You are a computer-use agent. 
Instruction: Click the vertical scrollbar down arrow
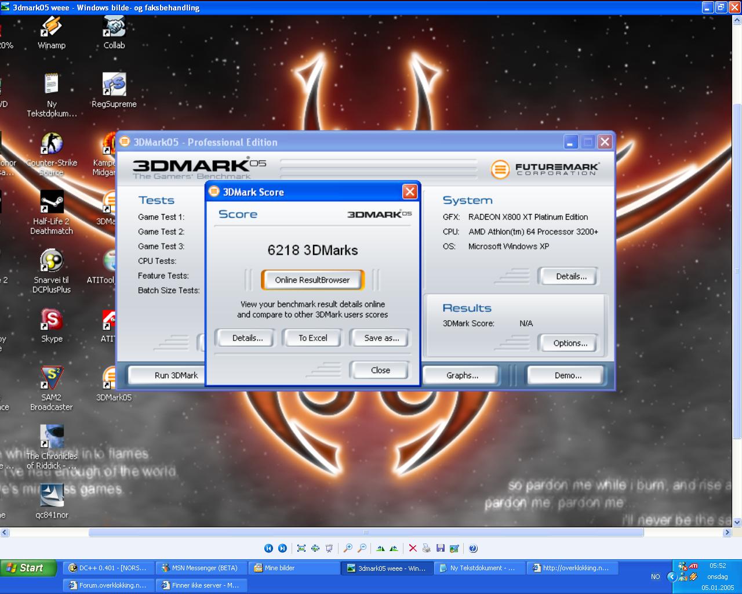pos(737,522)
